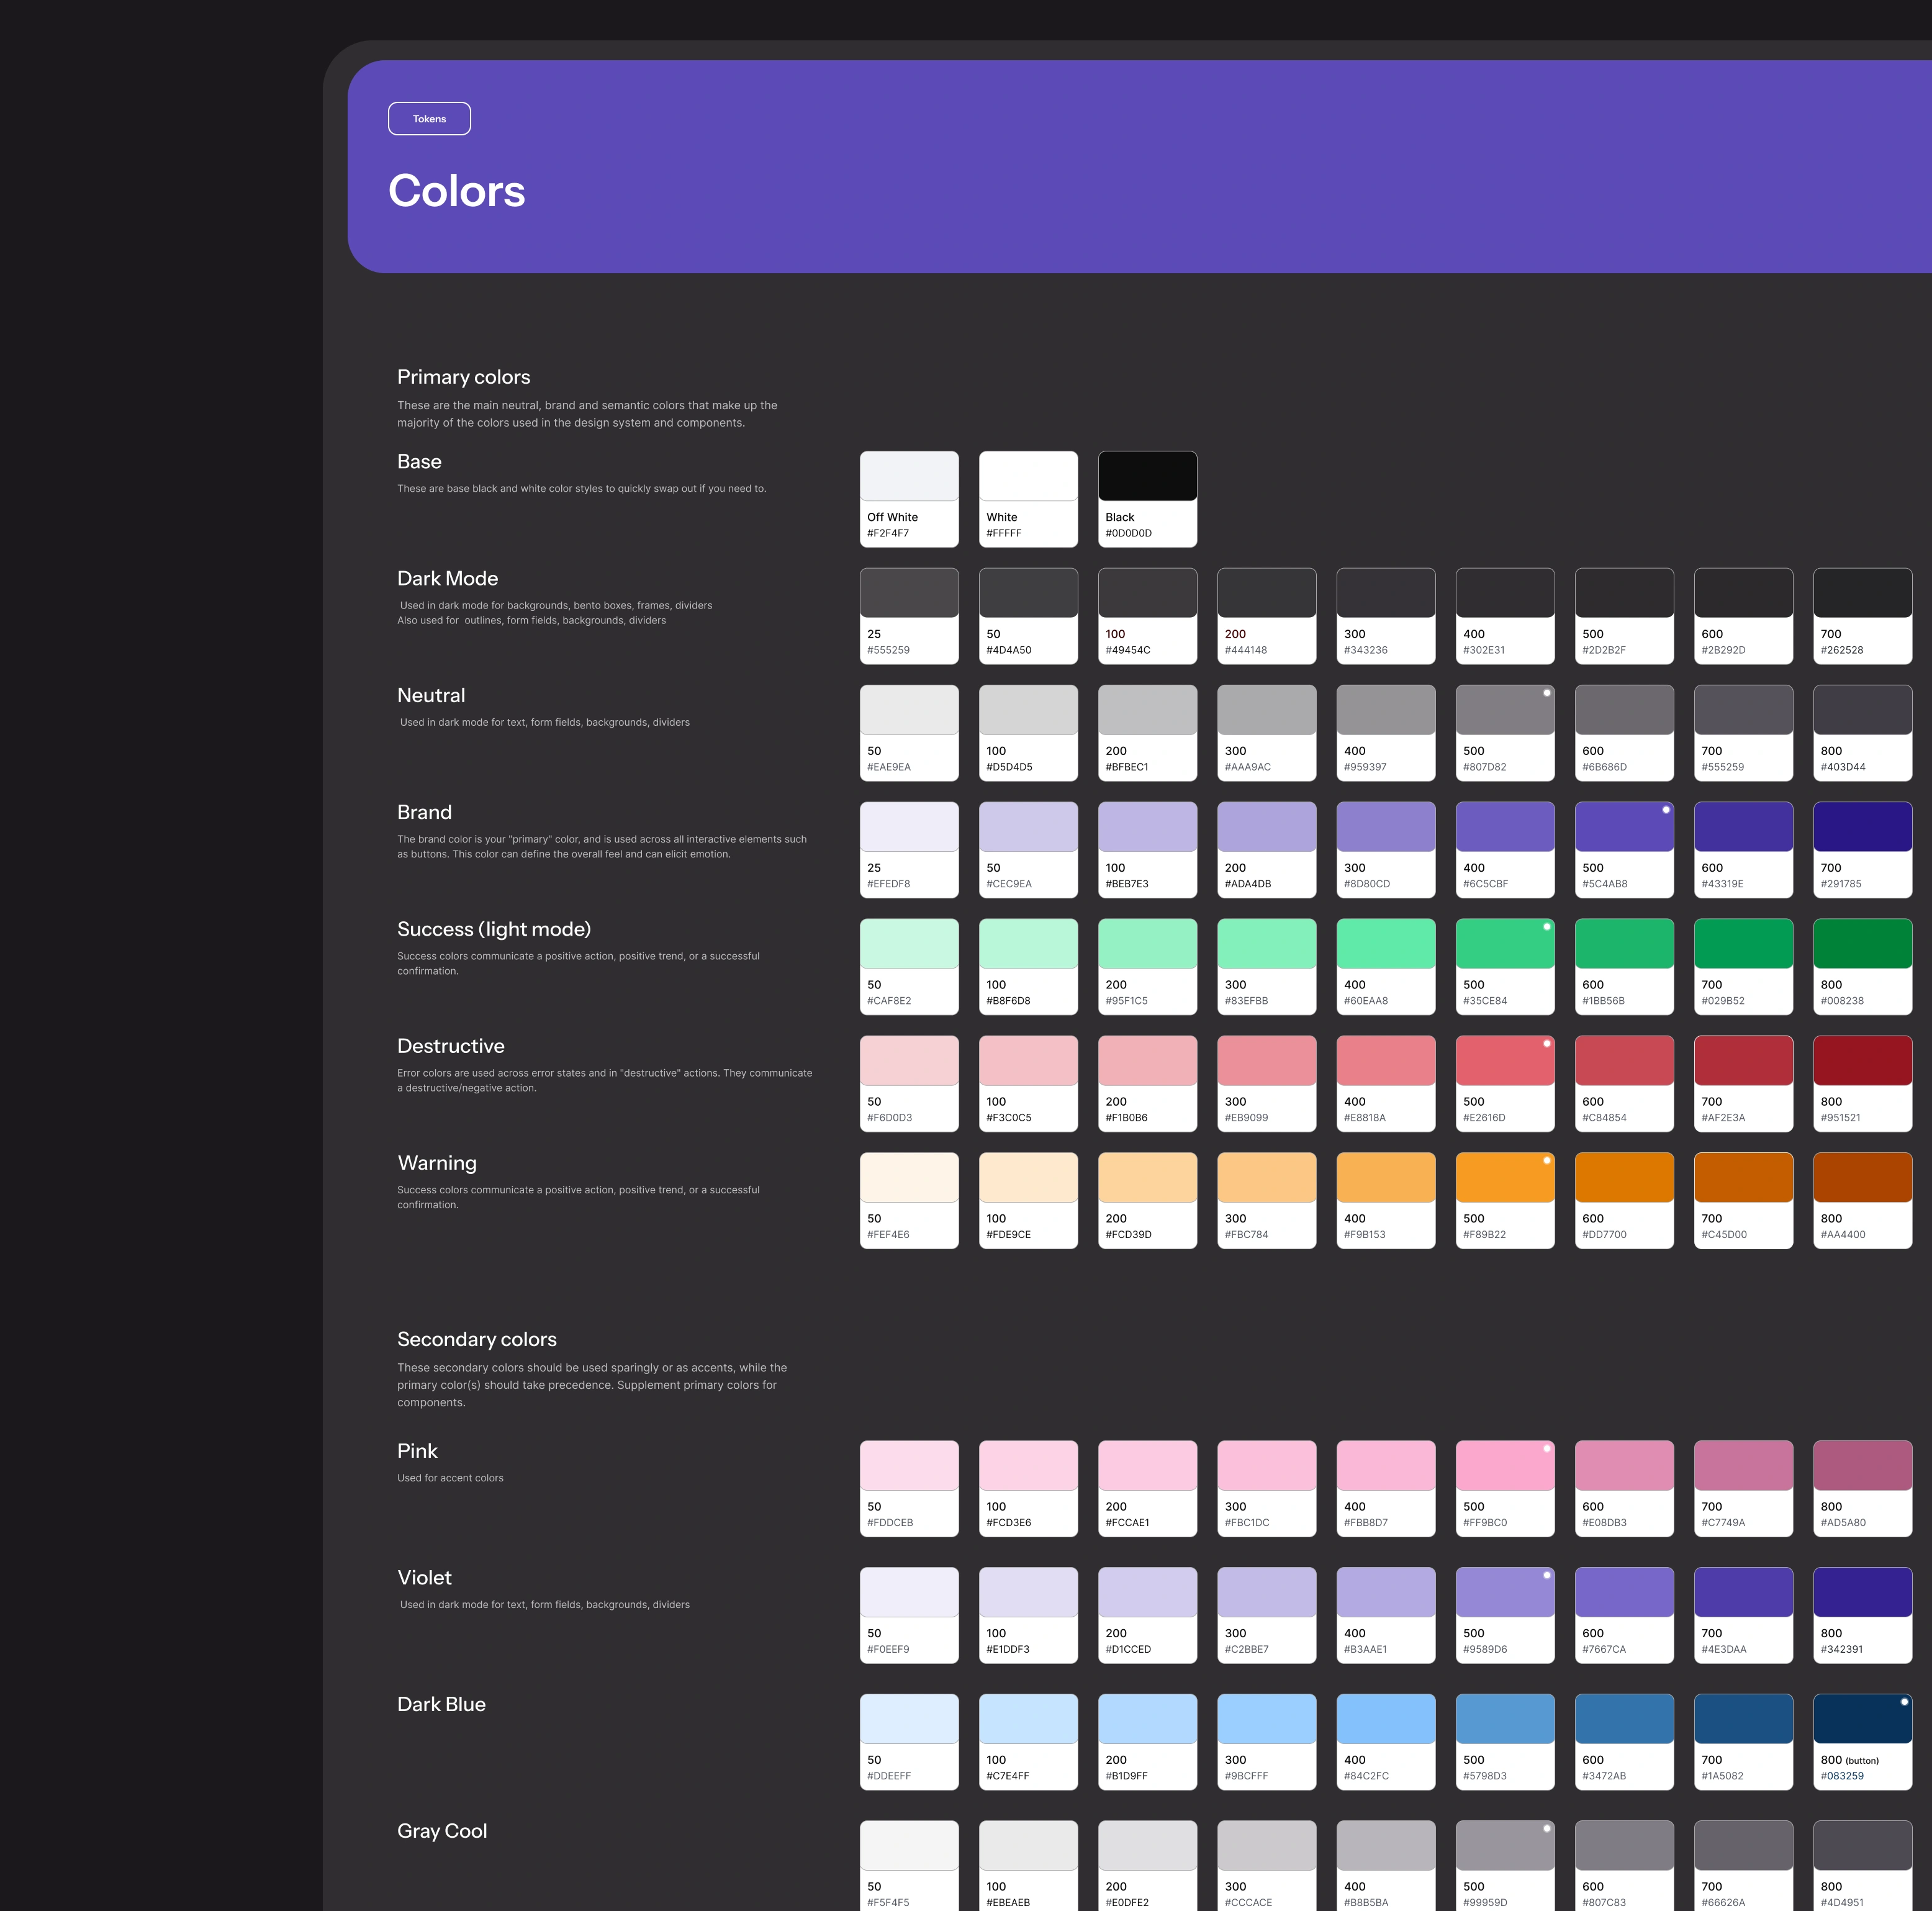Click the White #FFFFFF base swatch
This screenshot has width=1932, height=1911.
[x=1027, y=498]
